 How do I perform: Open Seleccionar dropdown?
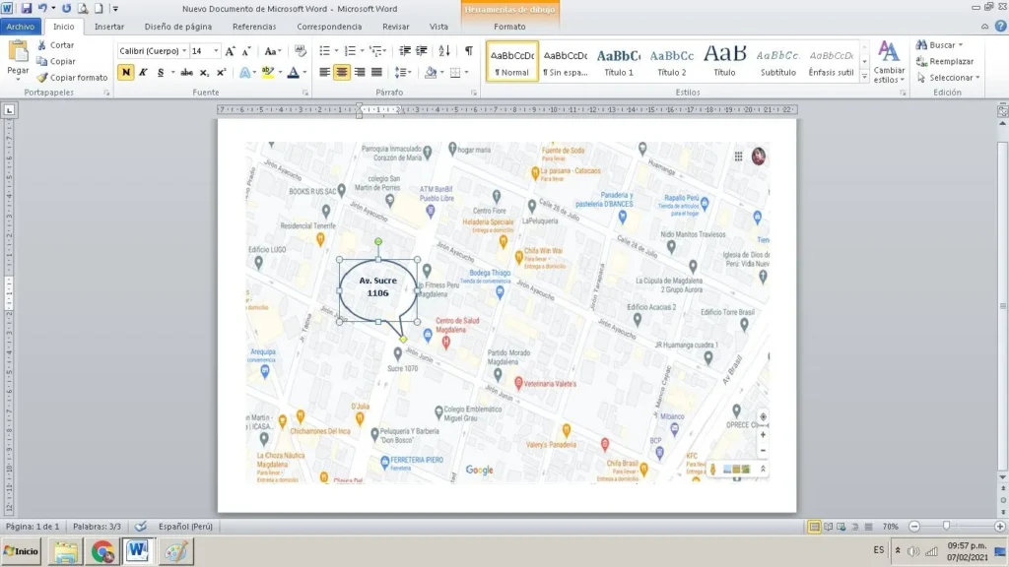point(948,77)
